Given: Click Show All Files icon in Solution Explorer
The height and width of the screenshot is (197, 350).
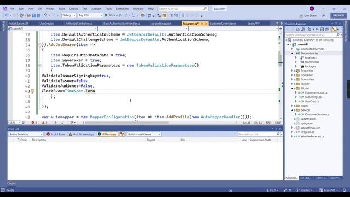Looking at the screenshot, I should pos(327,30).
